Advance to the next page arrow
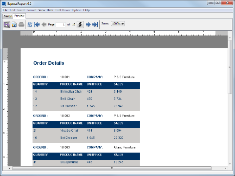Viewport: 235px width, 176px height. 88,24
